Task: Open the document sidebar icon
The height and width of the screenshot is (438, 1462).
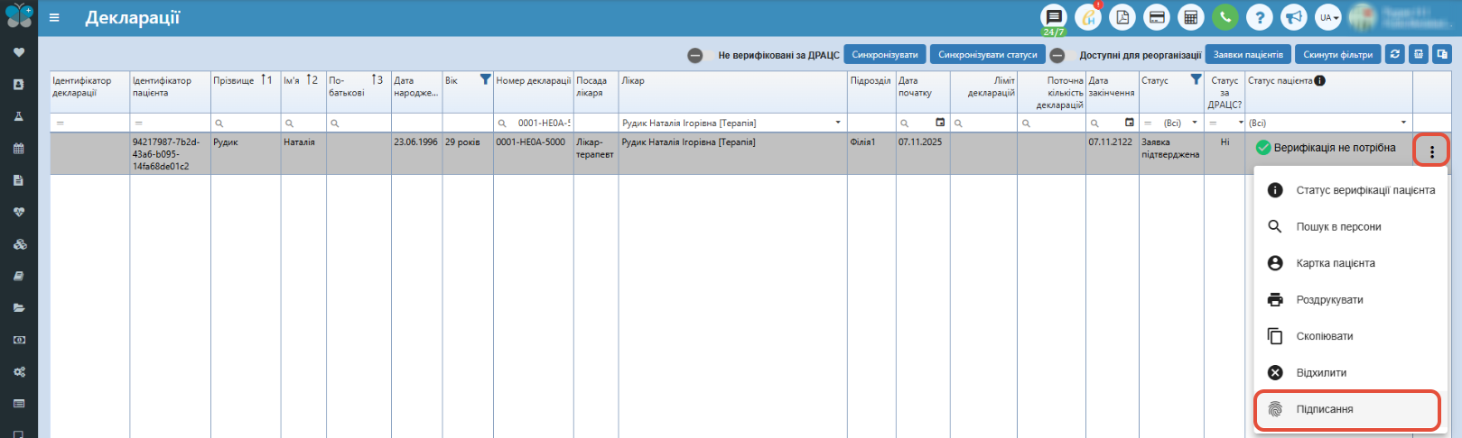Action: [19, 180]
